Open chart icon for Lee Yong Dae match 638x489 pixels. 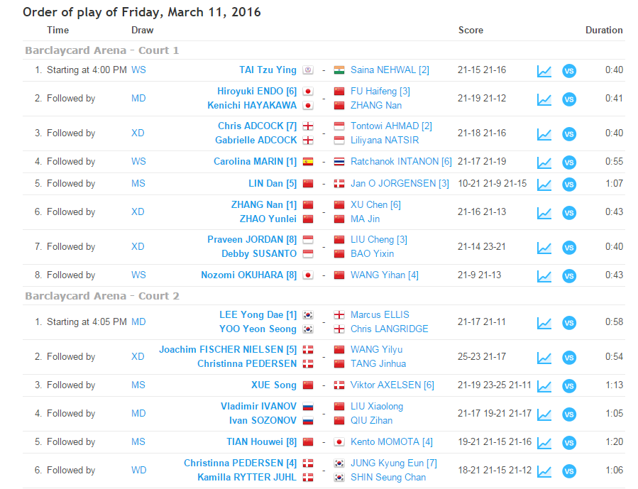click(544, 323)
